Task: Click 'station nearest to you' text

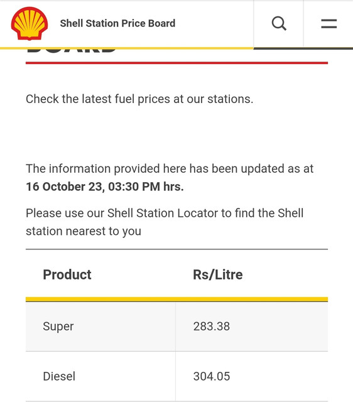Action: click(84, 231)
